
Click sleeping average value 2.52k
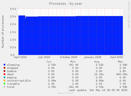[x=100, y=65]
